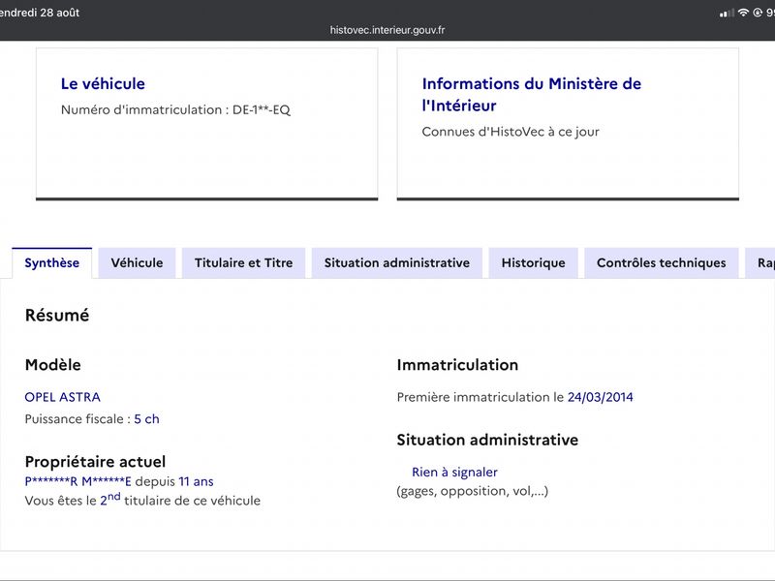
Task: Click the 'Informations du Ministère de l'Intérieur' heading
Action: point(531,94)
